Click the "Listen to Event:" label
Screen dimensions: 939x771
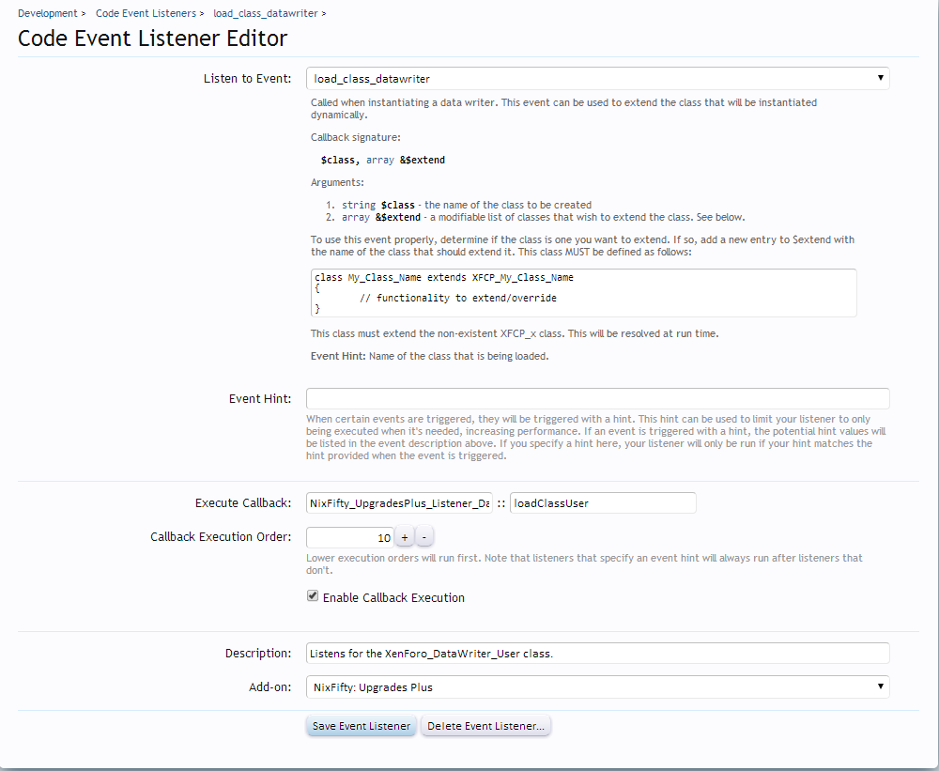[247, 79]
